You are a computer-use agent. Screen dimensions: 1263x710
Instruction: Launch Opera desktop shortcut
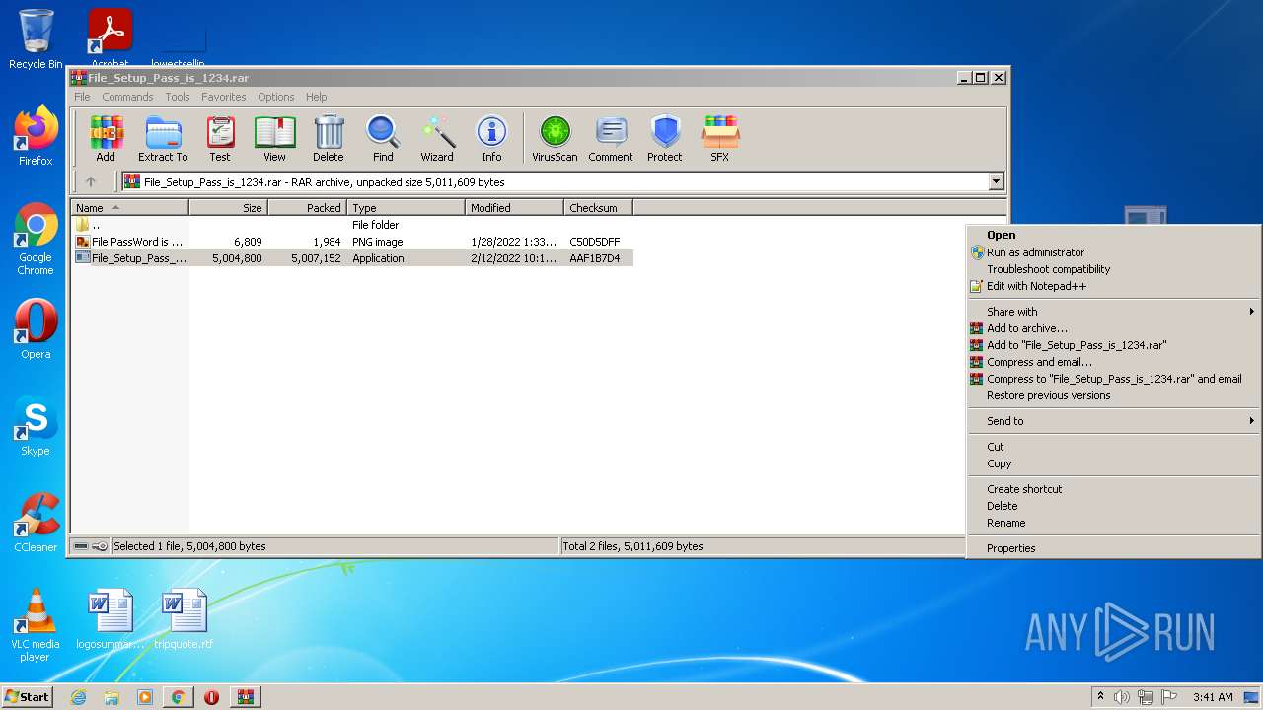(36, 329)
